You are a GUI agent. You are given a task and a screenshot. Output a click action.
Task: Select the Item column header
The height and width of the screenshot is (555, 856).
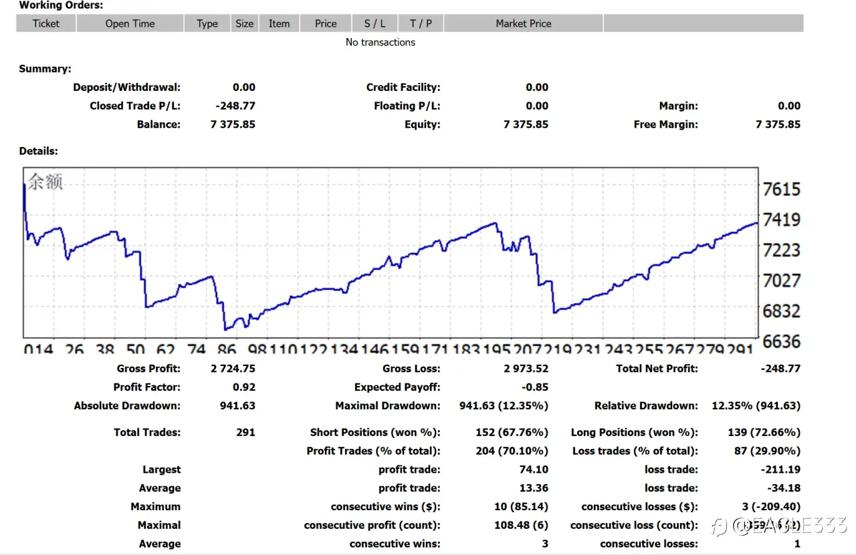click(280, 23)
